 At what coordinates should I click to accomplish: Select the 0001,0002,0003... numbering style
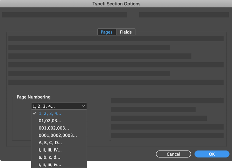[x=59, y=136]
